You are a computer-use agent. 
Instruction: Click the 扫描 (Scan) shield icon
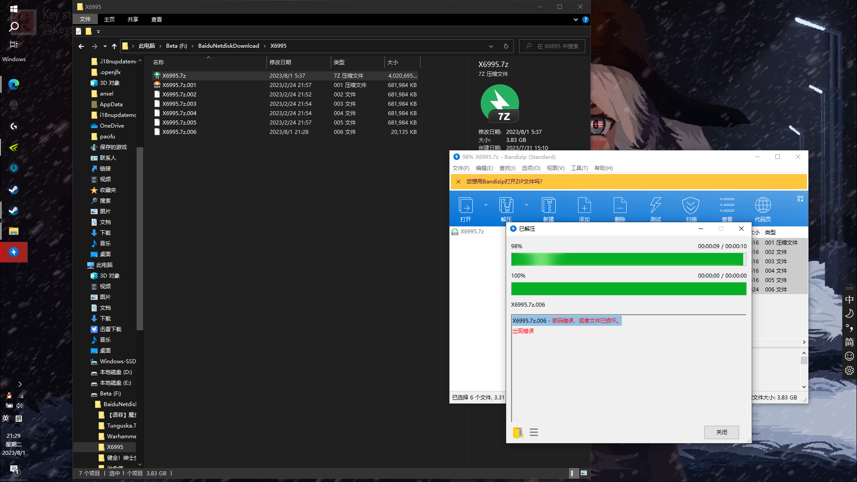tap(691, 206)
